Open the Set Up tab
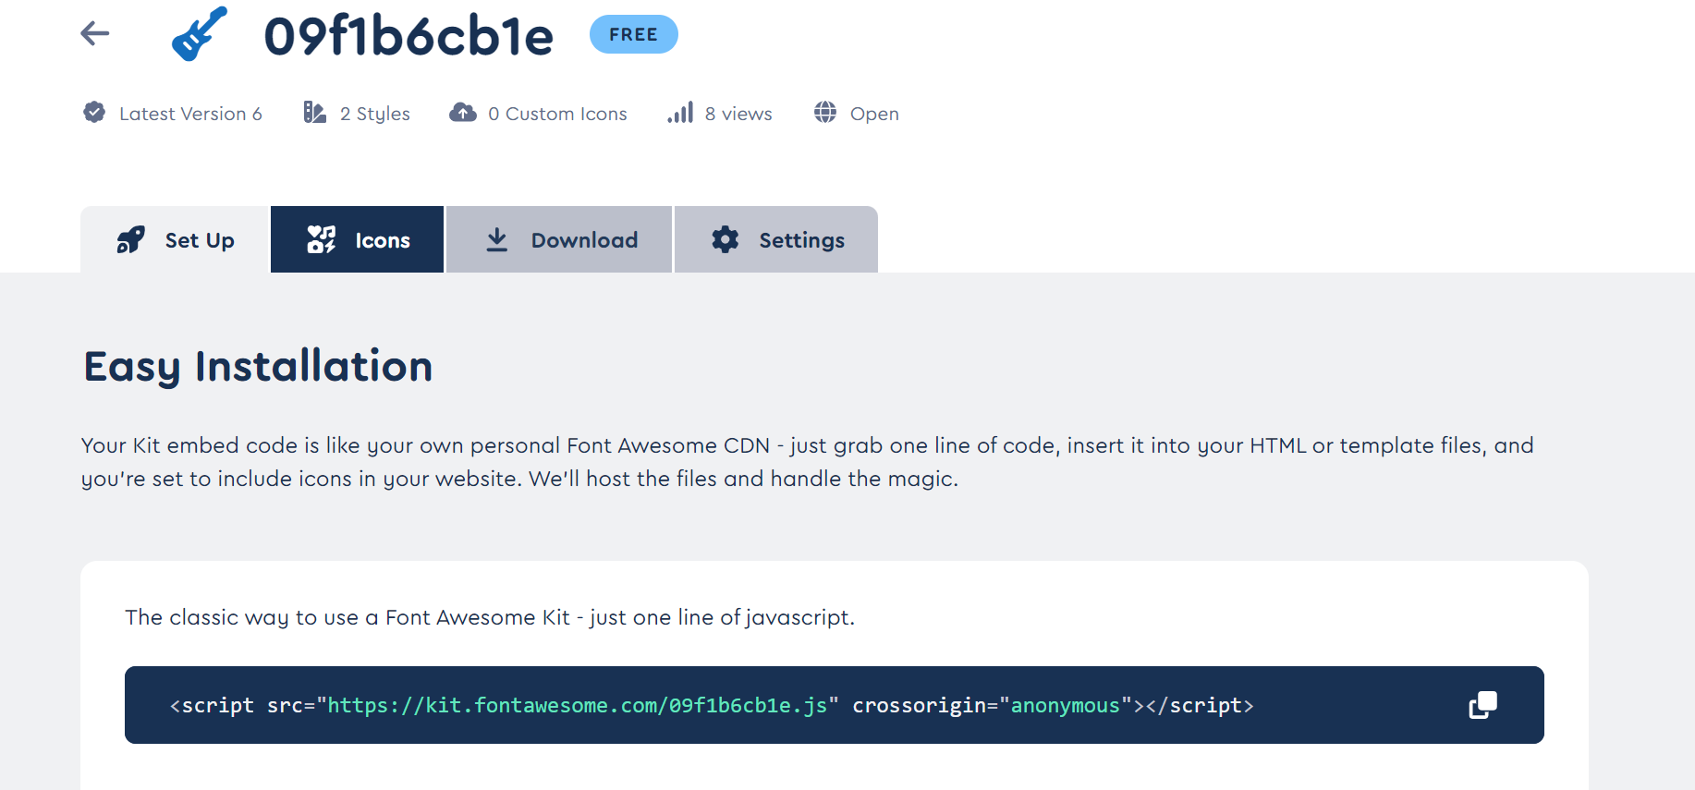1695x790 pixels. [176, 240]
